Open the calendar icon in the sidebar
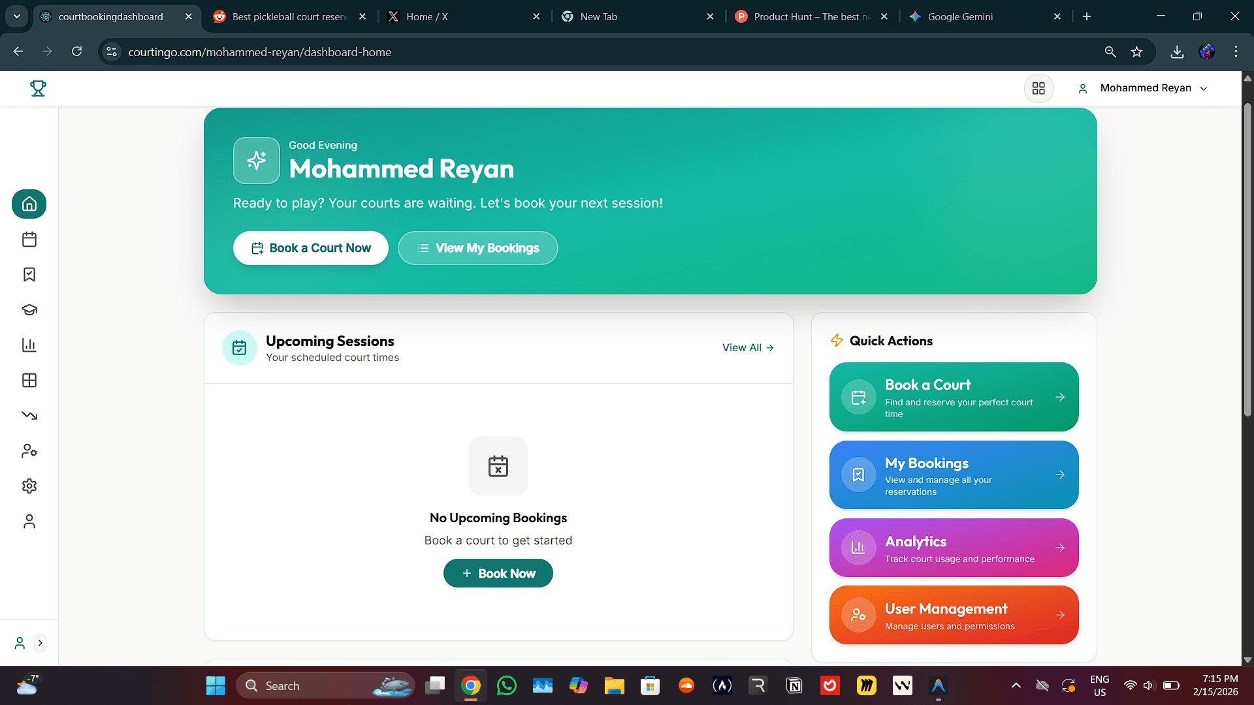 click(x=29, y=240)
